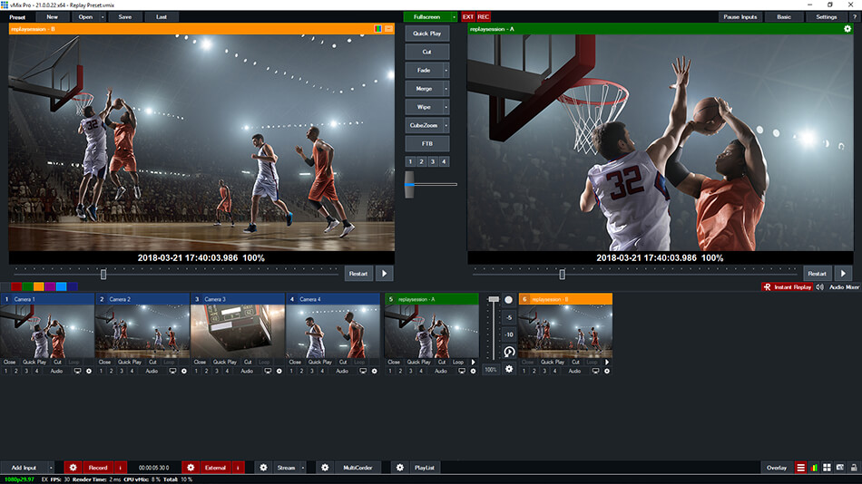Click Record info button
The image size is (862, 484).
coord(120,468)
